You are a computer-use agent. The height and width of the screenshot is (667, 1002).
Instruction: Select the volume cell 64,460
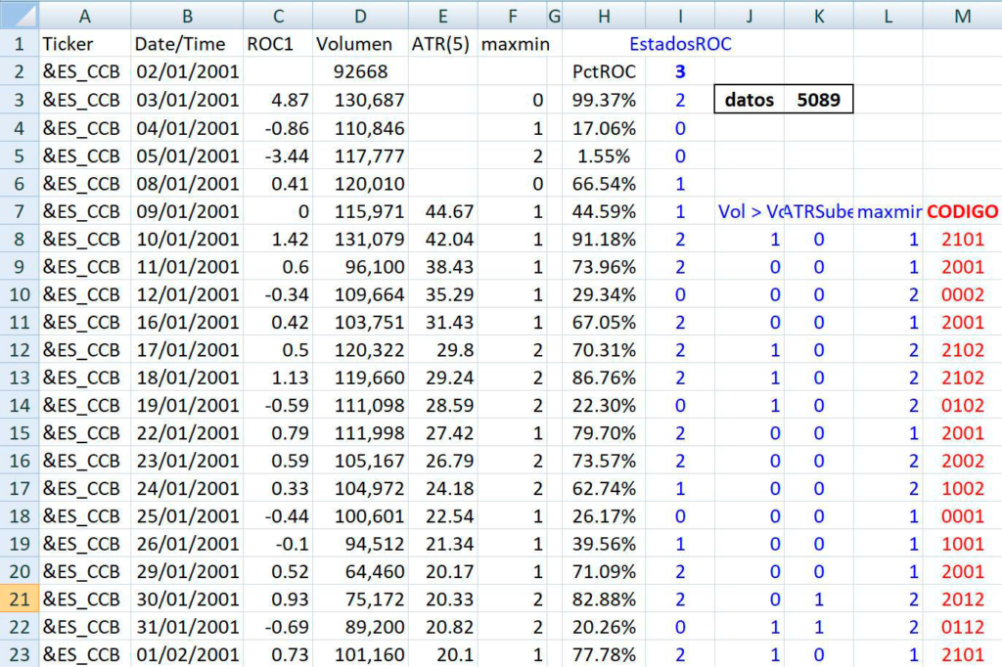click(x=360, y=571)
